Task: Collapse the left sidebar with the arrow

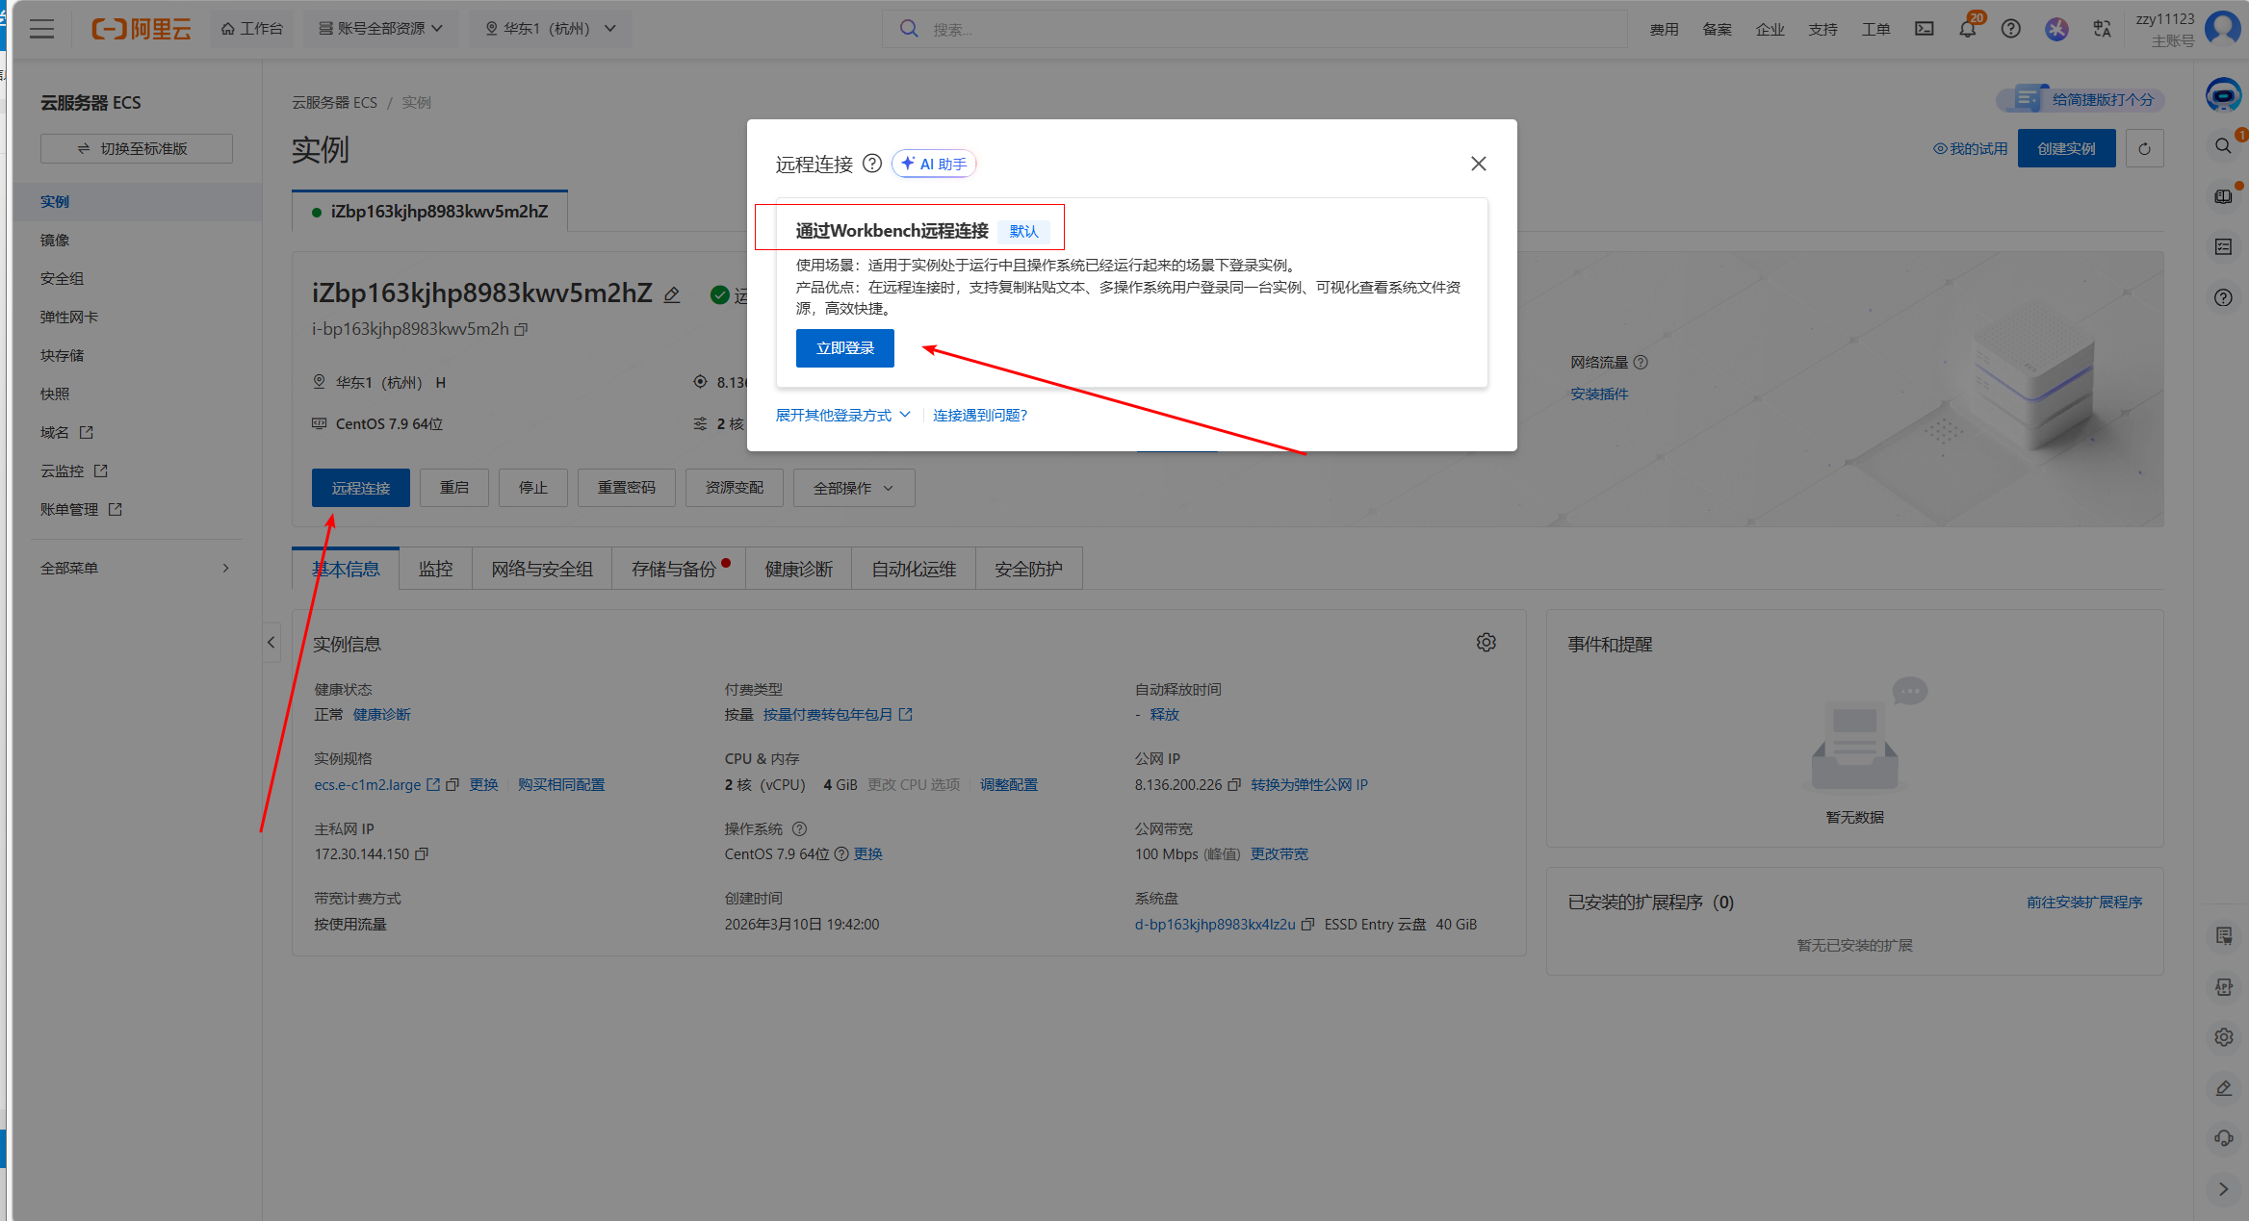Action: click(271, 642)
